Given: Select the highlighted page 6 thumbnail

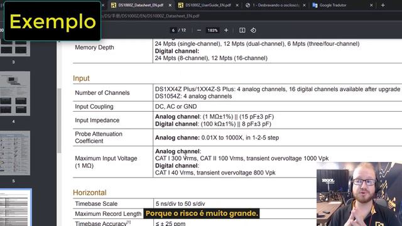Looking at the screenshot, I should tap(15, 208).
